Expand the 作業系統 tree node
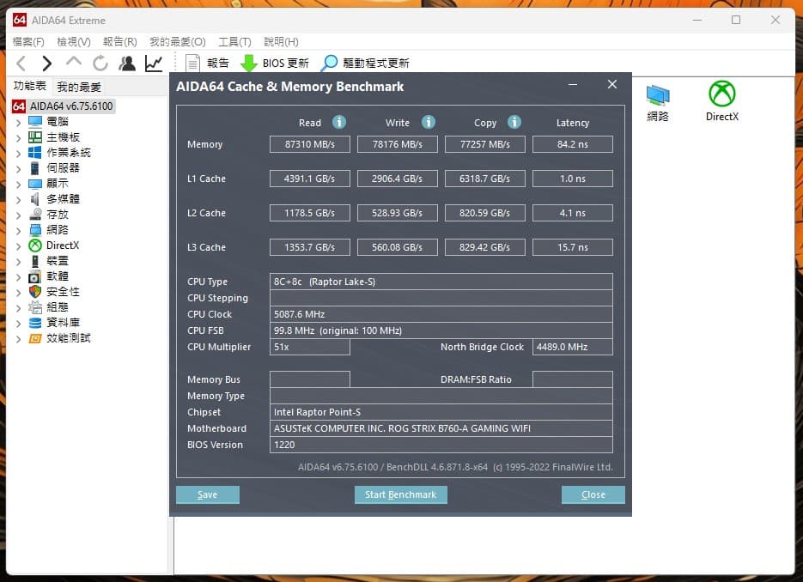803x582 pixels. [18, 153]
